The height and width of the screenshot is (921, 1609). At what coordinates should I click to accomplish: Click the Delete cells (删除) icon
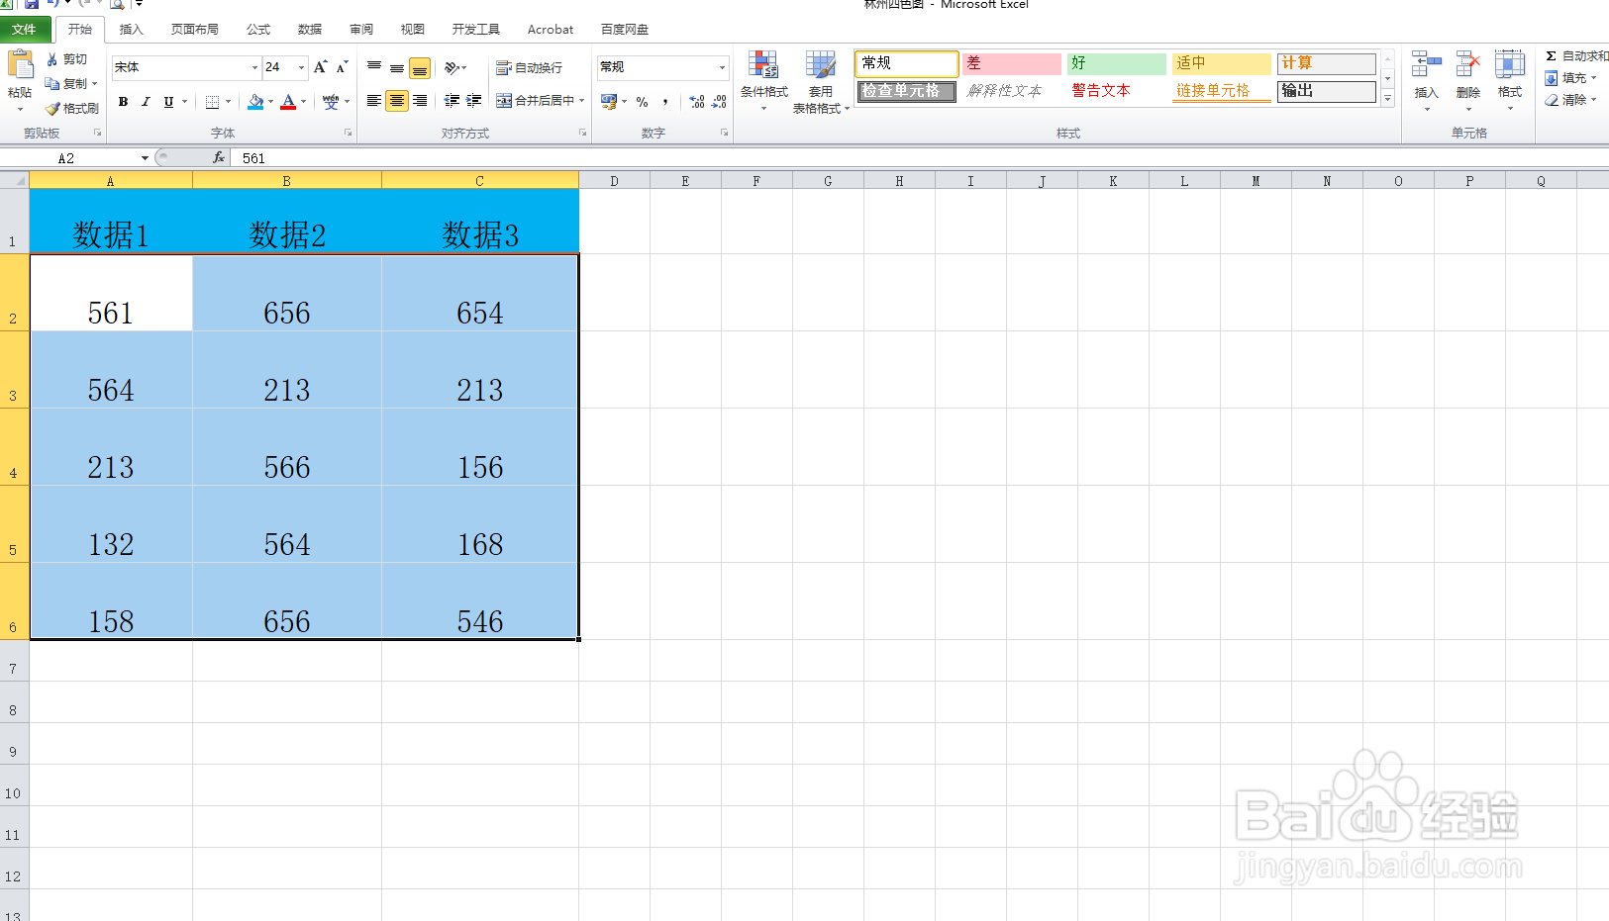(x=1467, y=65)
